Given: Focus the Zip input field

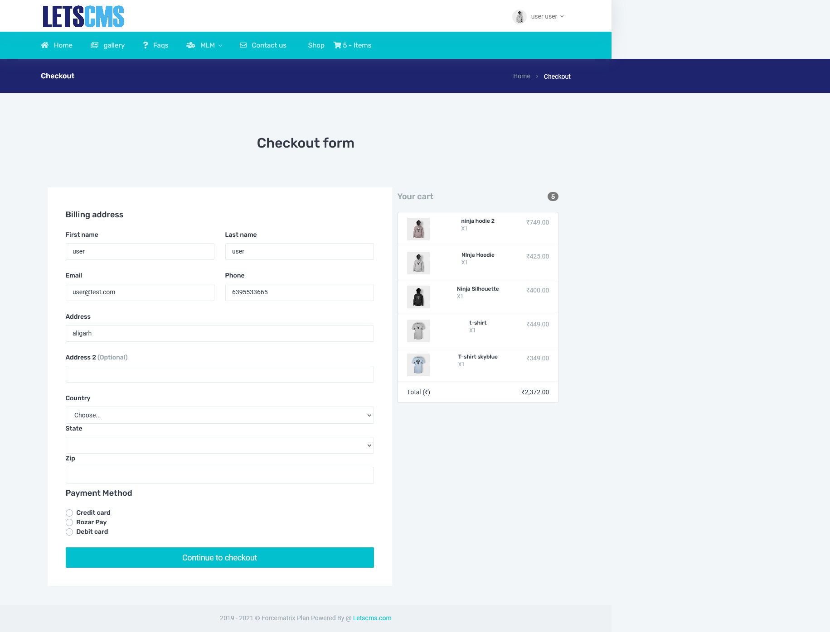Looking at the screenshot, I should coord(219,475).
